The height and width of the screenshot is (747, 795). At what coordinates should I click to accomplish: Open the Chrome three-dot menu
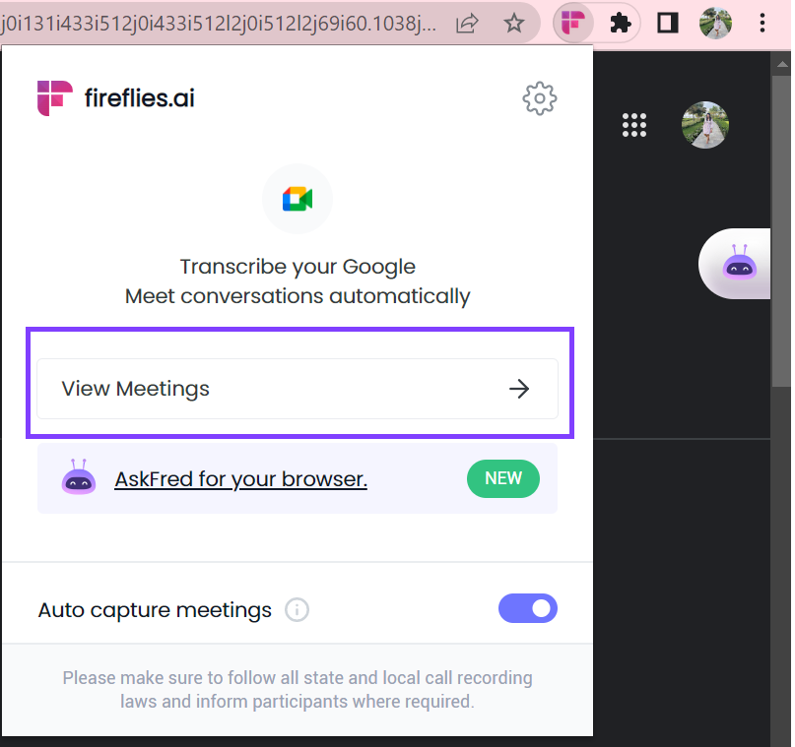[x=763, y=23]
